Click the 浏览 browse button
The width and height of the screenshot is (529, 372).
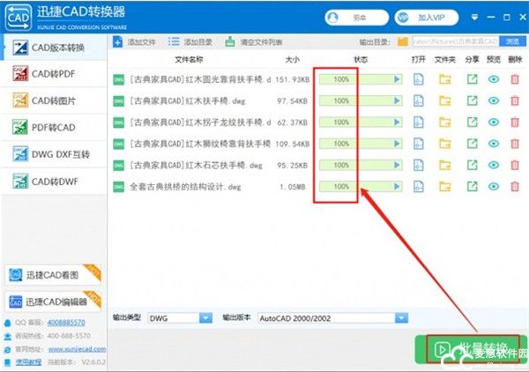point(512,41)
